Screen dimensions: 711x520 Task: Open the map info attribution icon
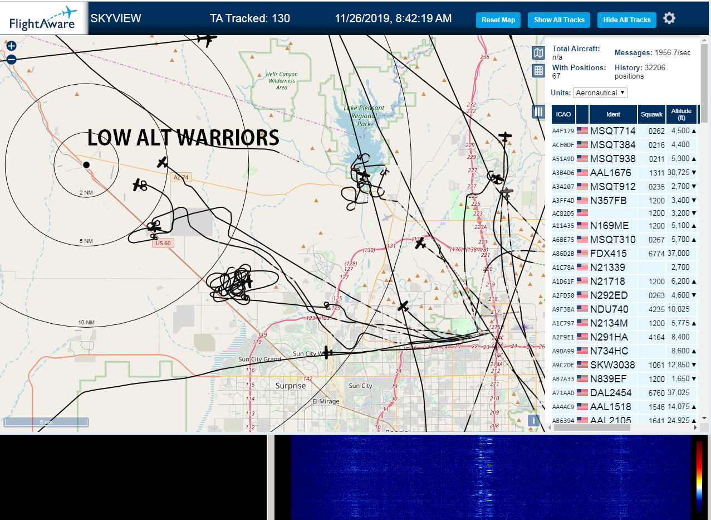pyautogui.click(x=533, y=421)
